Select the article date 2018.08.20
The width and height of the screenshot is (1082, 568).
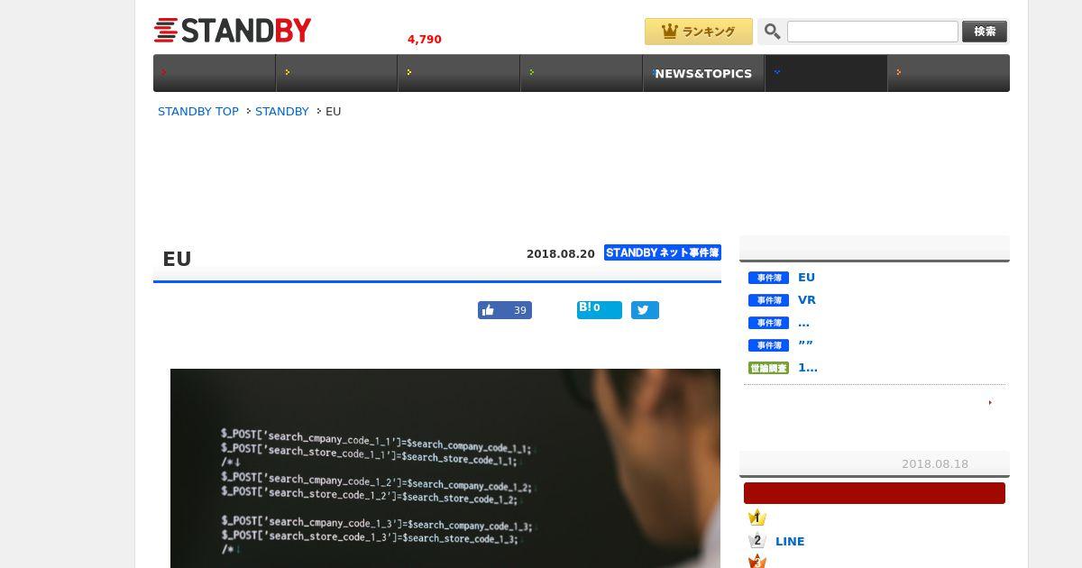click(561, 254)
